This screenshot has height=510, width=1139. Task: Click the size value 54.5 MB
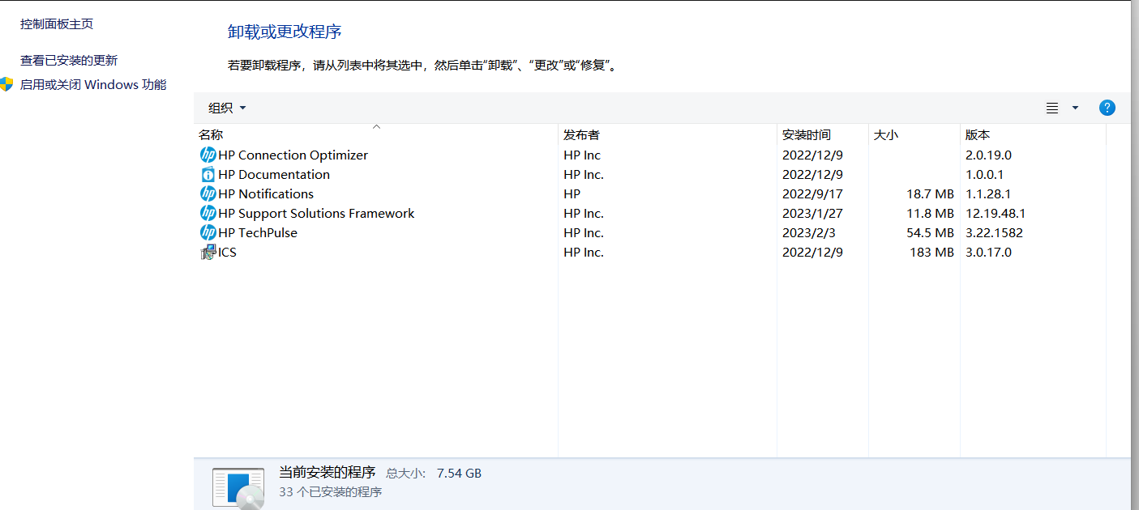tap(930, 232)
